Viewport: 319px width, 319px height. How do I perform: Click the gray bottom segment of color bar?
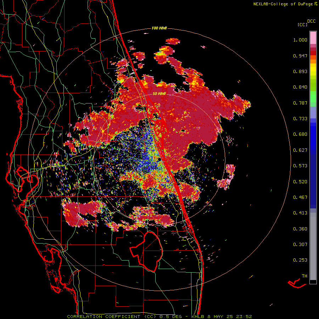tap(313, 246)
